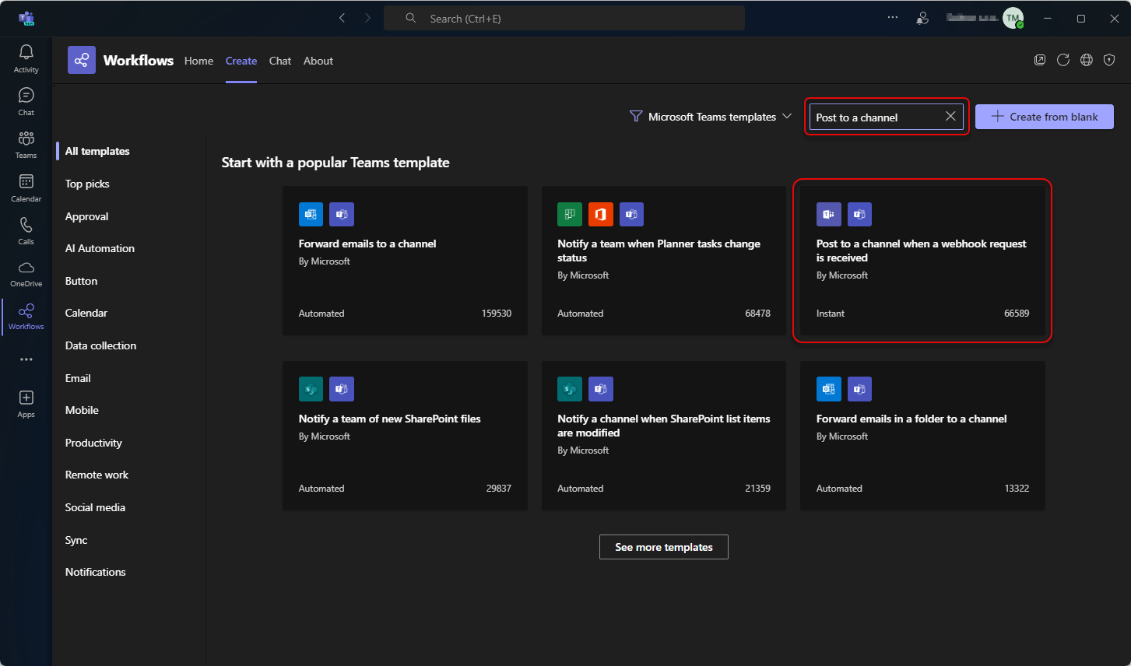Screen dimensions: 1131x666
Task: Click the Create from blank button
Action: tap(1044, 116)
